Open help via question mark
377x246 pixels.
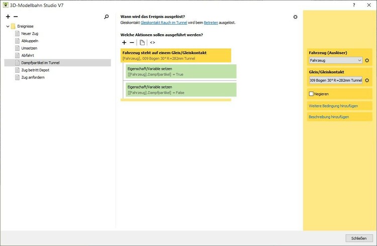tap(354, 5)
